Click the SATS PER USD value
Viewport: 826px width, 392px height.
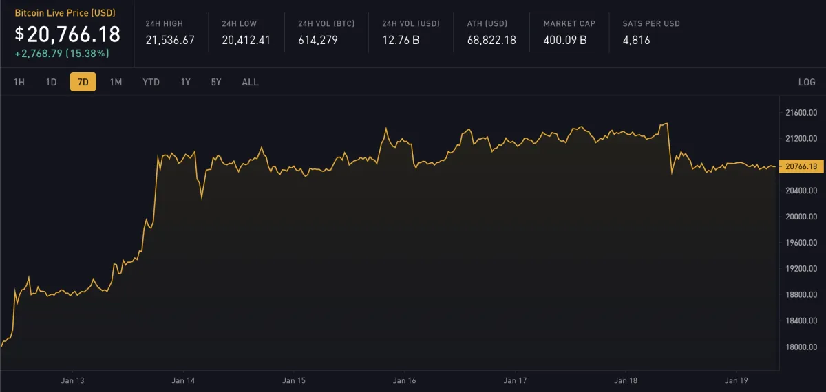click(635, 40)
